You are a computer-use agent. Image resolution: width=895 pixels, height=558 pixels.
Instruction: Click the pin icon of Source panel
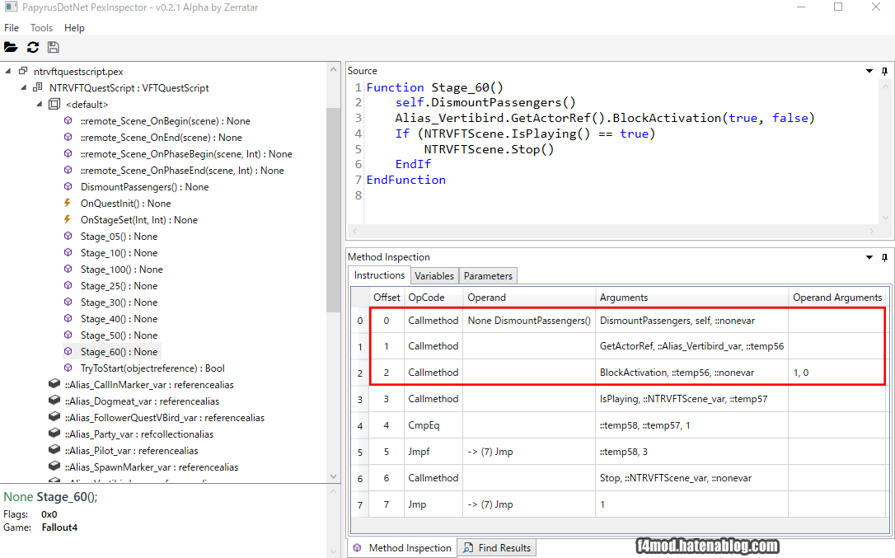click(x=885, y=72)
